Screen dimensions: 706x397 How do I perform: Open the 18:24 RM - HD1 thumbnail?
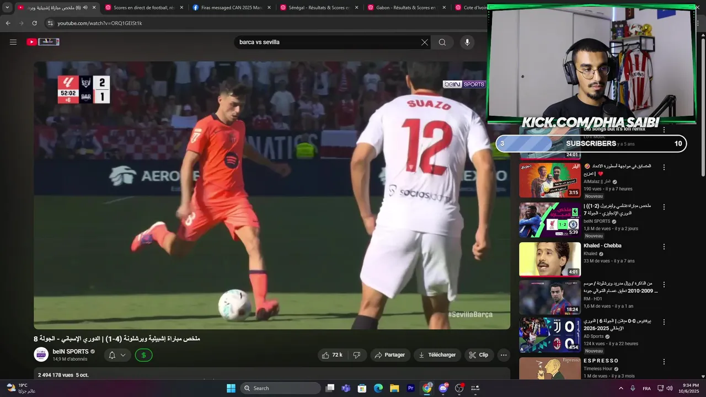pyautogui.click(x=550, y=298)
